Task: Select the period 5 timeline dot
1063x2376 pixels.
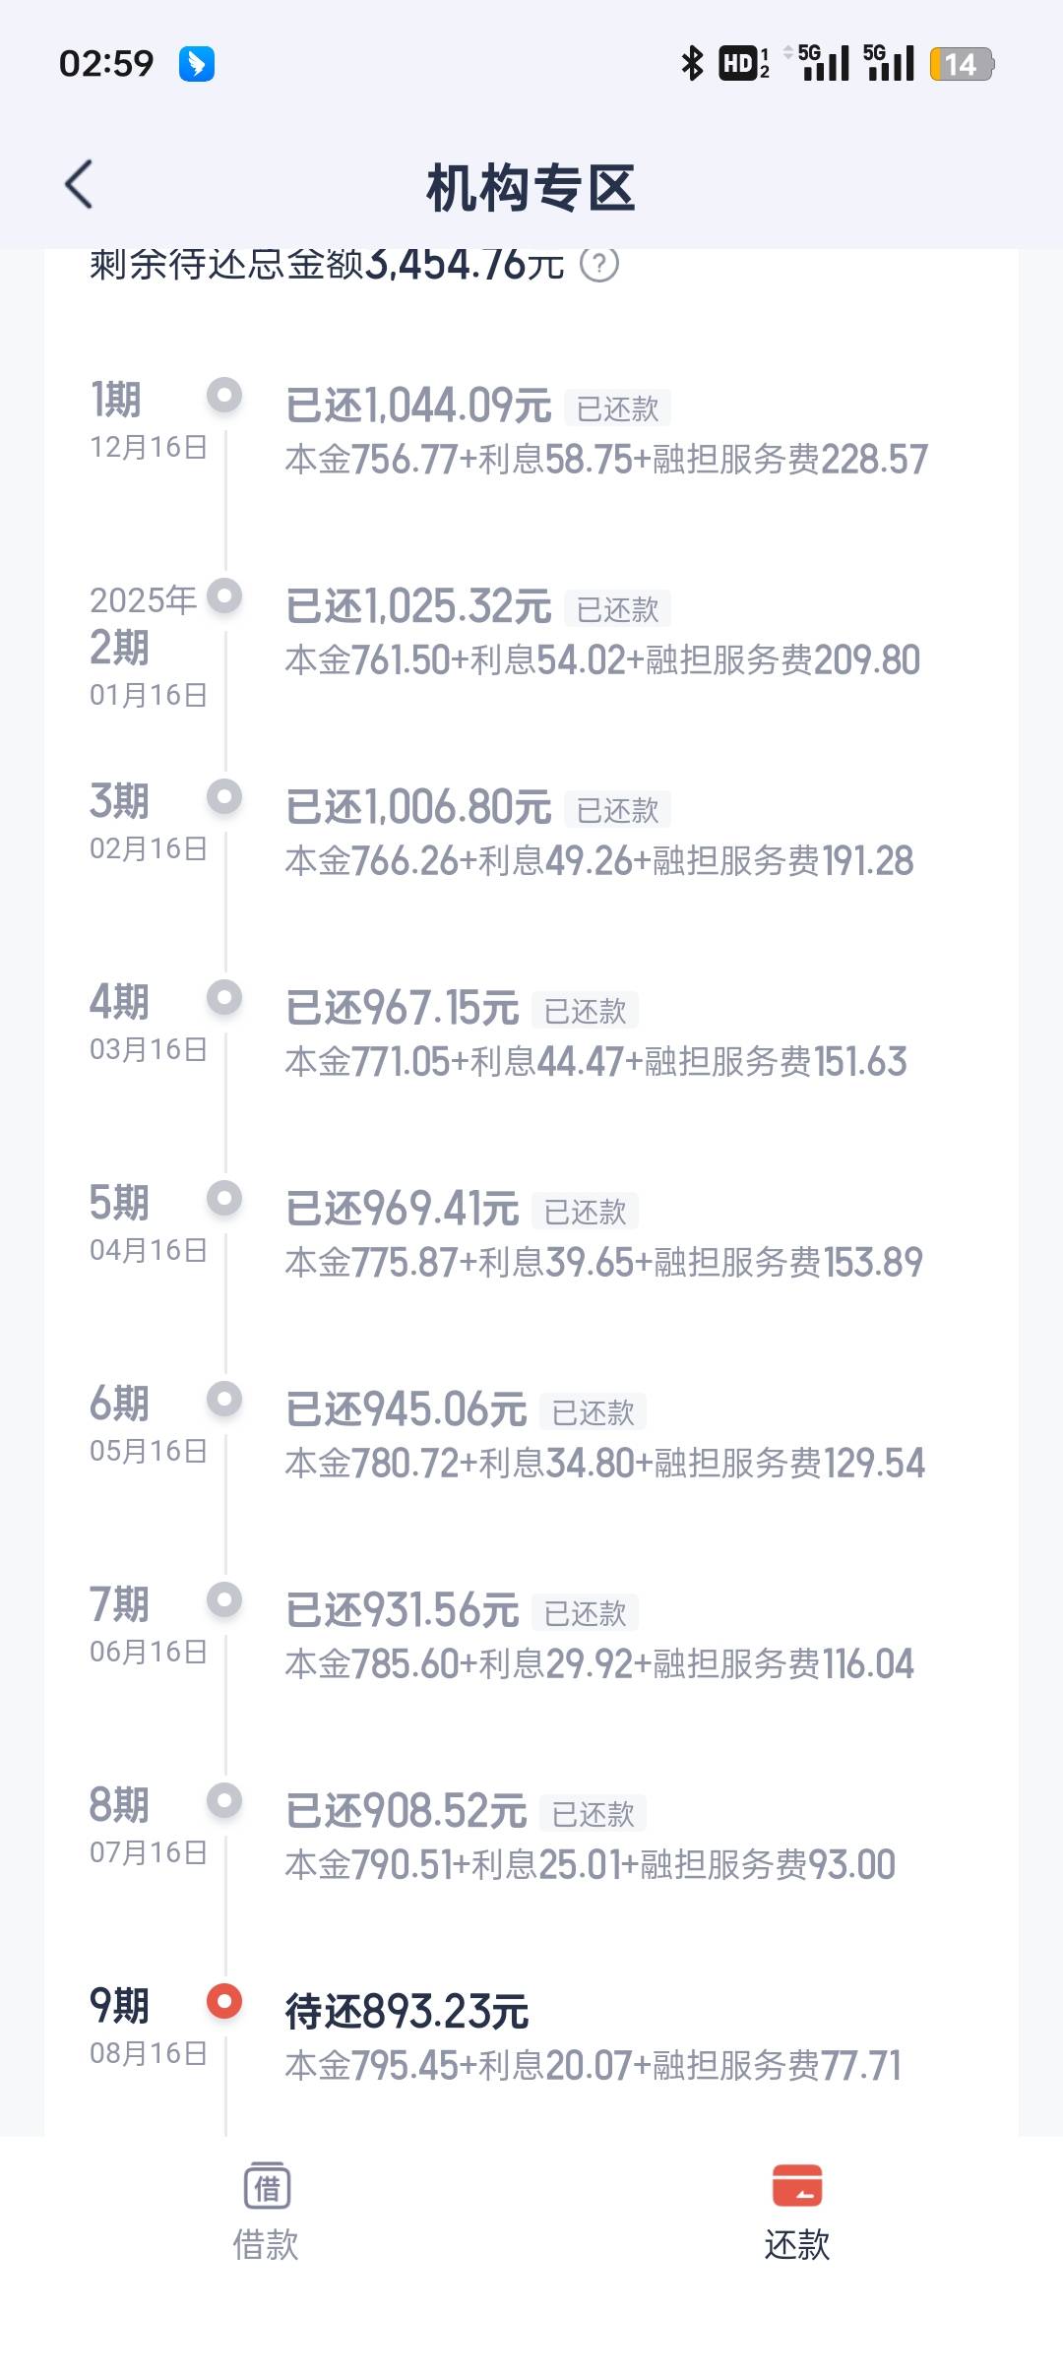Action: [224, 1199]
